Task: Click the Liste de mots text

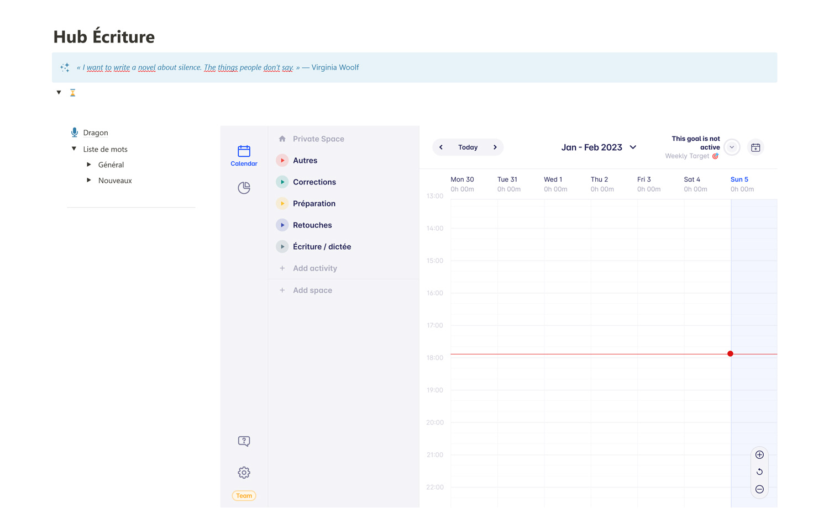Action: pos(105,150)
